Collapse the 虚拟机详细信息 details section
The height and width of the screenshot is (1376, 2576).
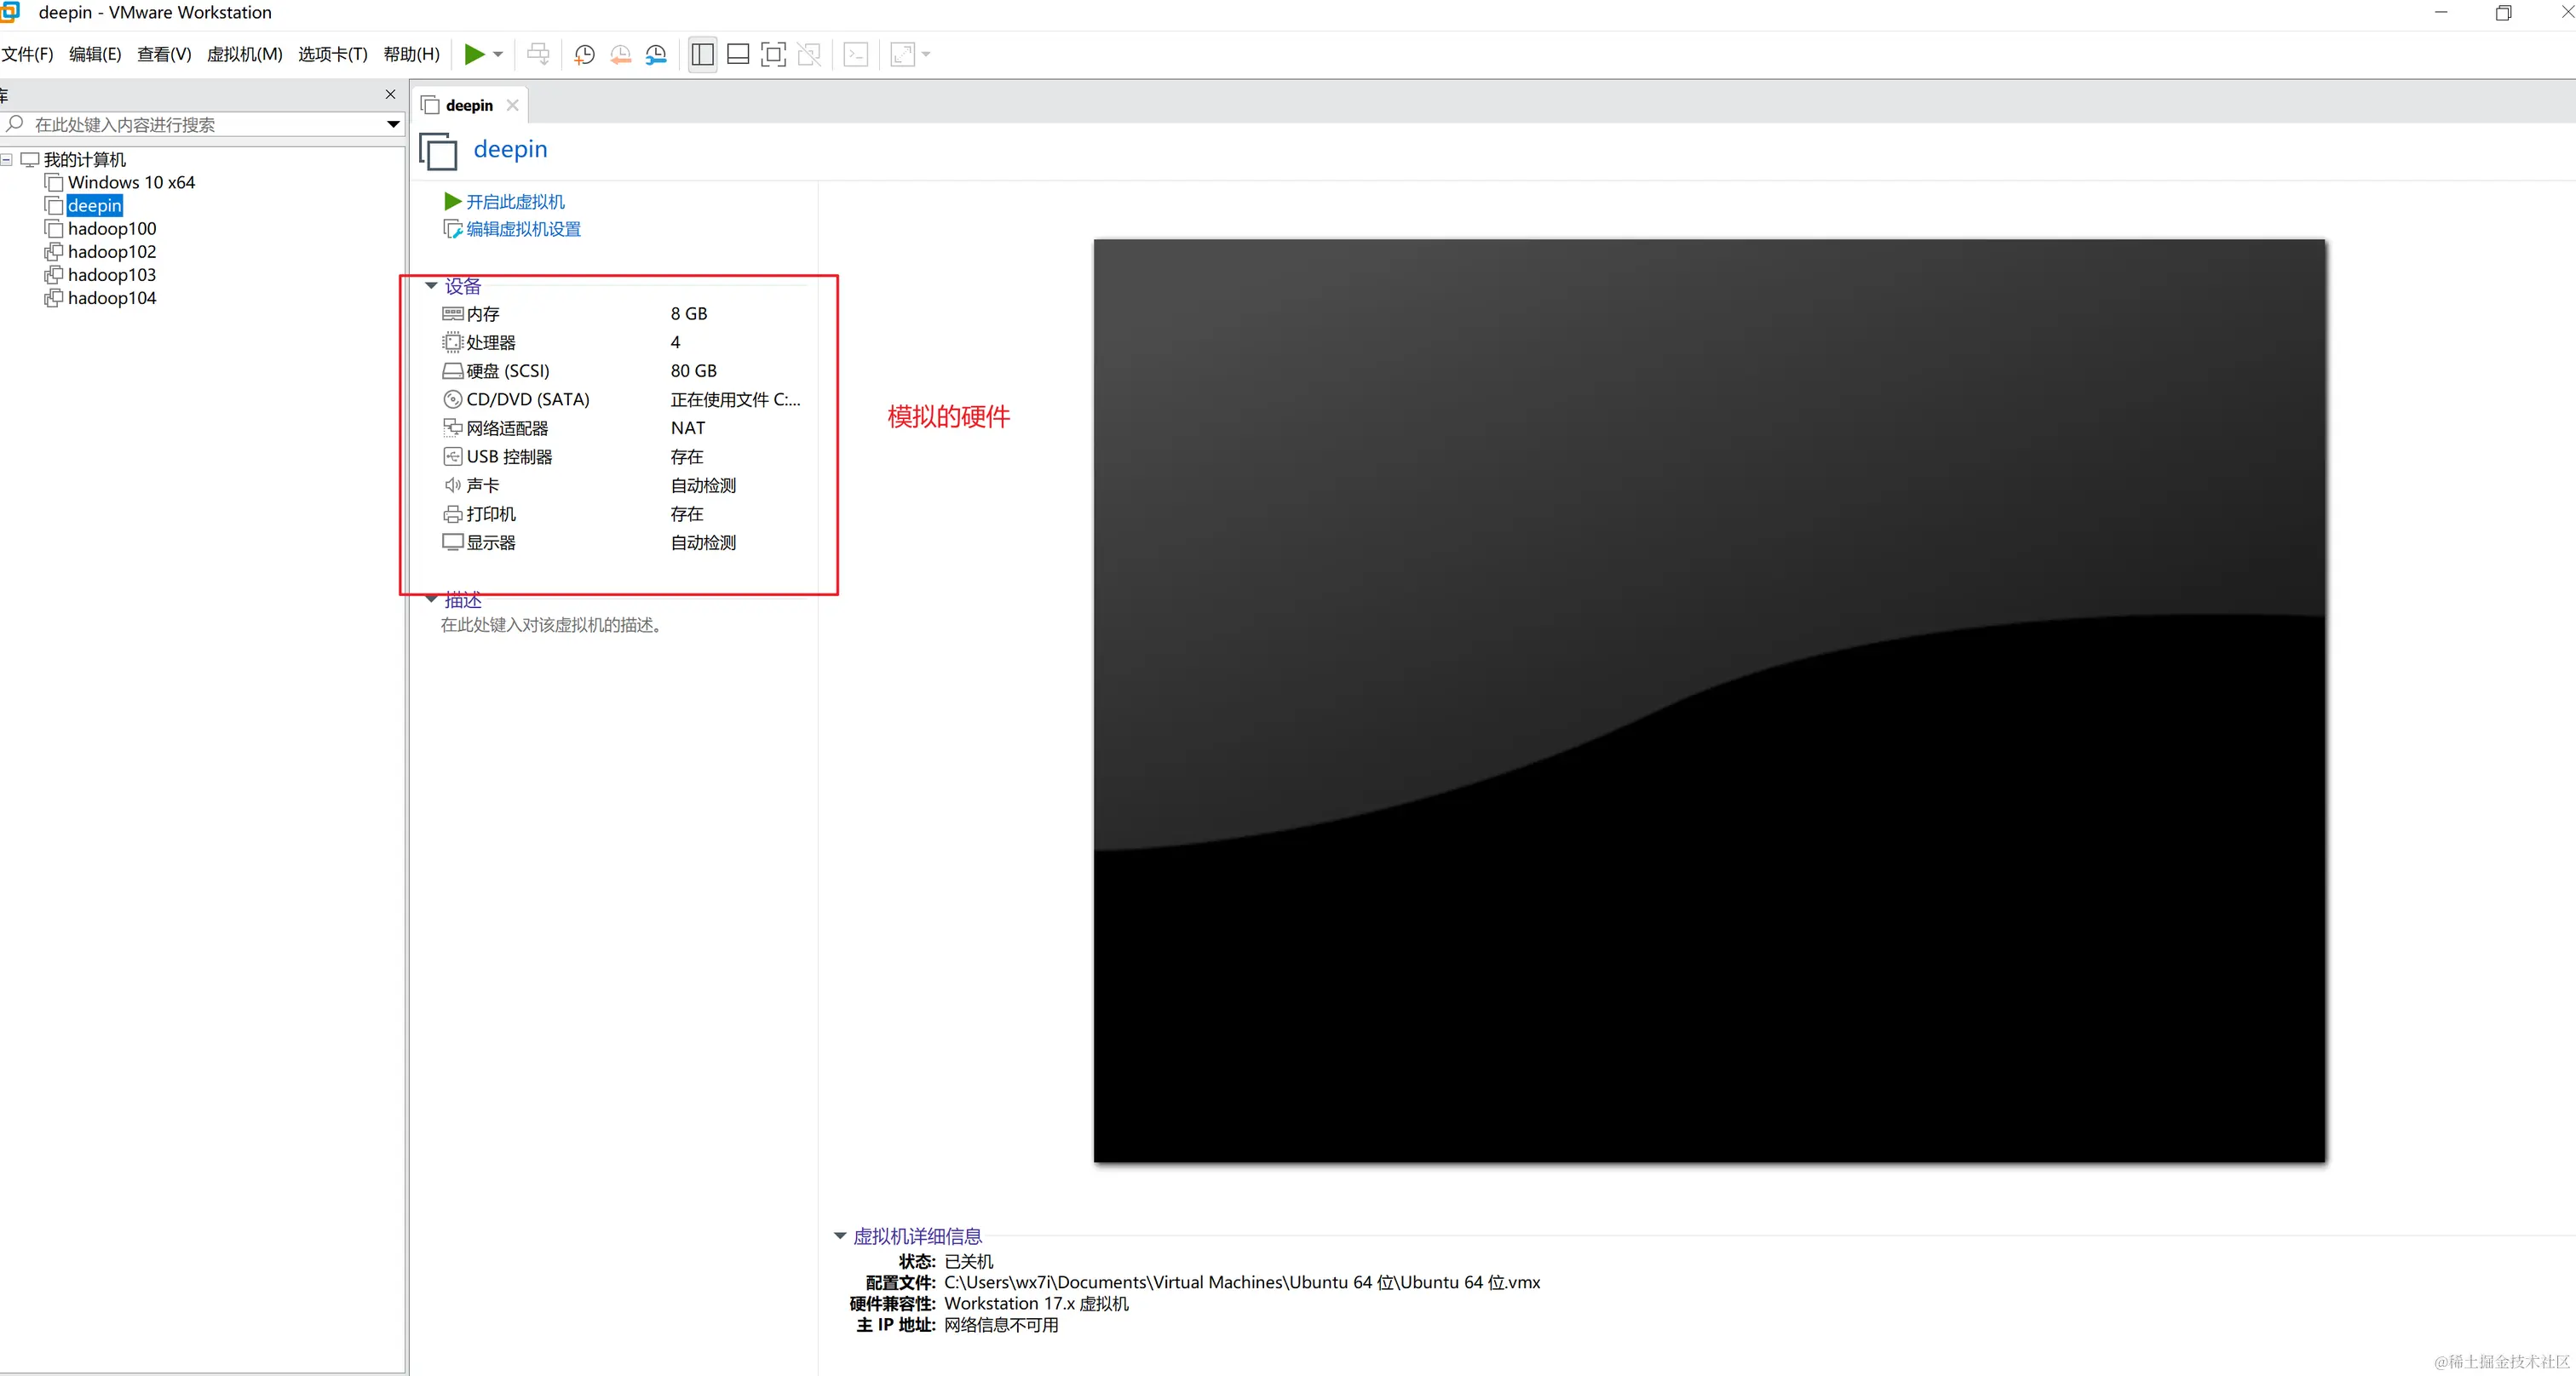[x=839, y=1236]
